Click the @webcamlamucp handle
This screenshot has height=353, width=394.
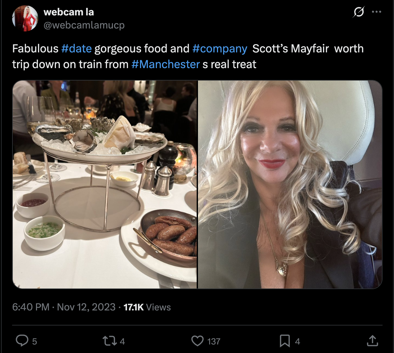point(84,25)
